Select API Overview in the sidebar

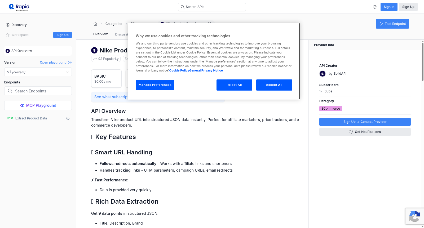[38, 51]
